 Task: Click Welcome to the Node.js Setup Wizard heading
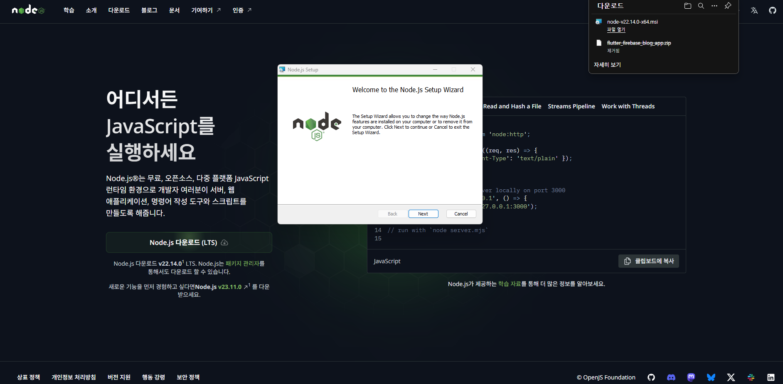click(408, 90)
